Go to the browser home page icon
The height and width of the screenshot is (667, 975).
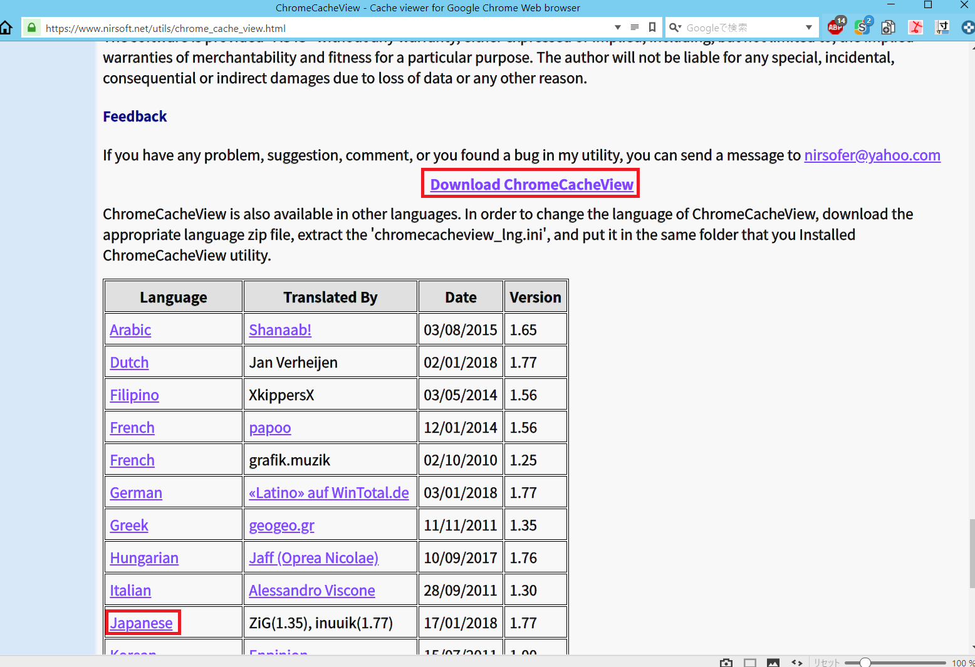6,28
